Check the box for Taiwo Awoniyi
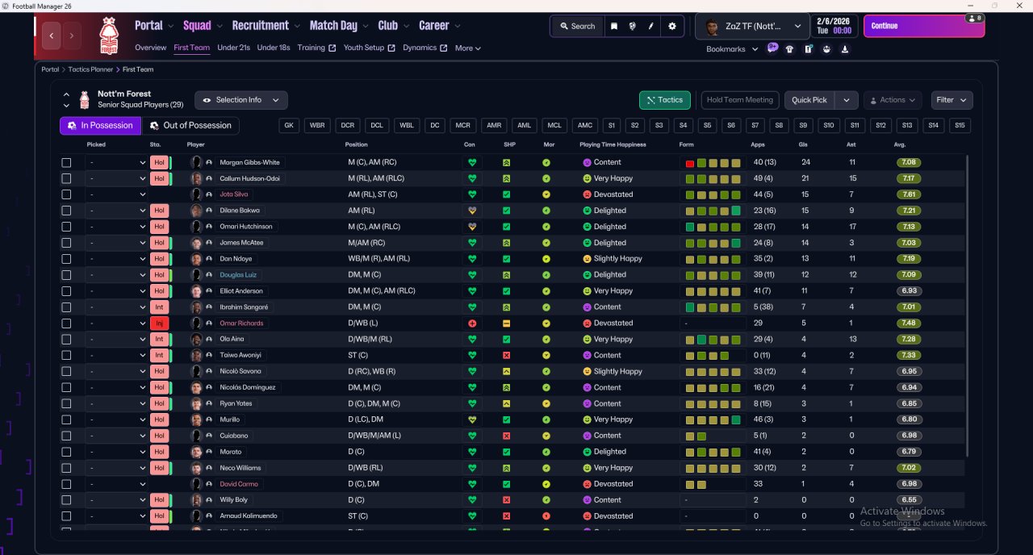Image resolution: width=1033 pixels, height=555 pixels. point(66,356)
